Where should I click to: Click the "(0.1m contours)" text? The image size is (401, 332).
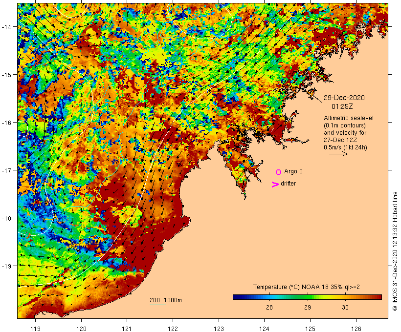point(345,125)
